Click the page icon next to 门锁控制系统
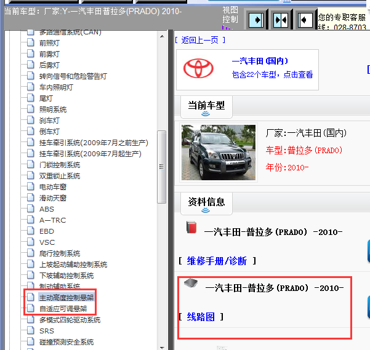 tap(30, 164)
